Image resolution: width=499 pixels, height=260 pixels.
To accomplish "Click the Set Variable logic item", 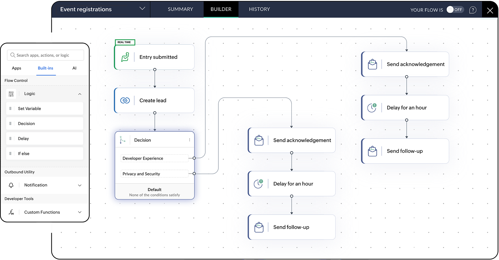I will (45, 109).
